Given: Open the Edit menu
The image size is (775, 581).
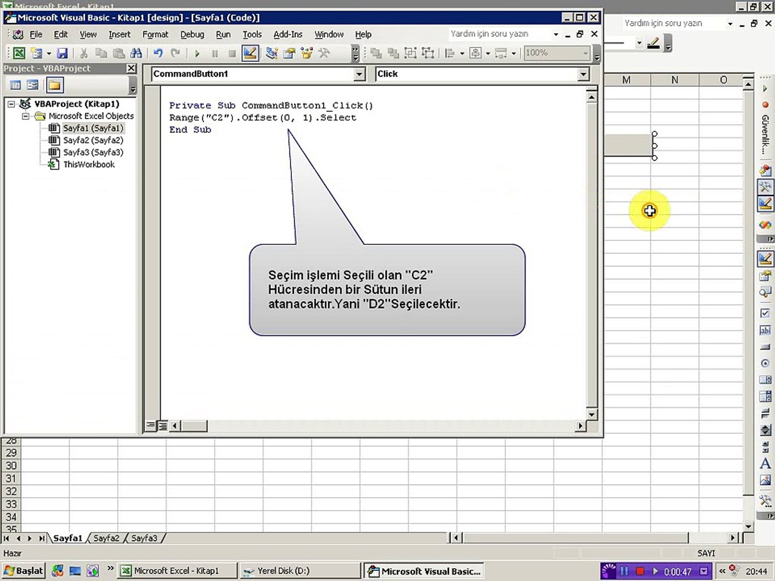Looking at the screenshot, I should click(61, 34).
